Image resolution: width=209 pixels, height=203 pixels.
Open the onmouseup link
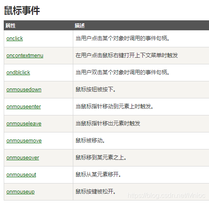[x=20, y=192]
